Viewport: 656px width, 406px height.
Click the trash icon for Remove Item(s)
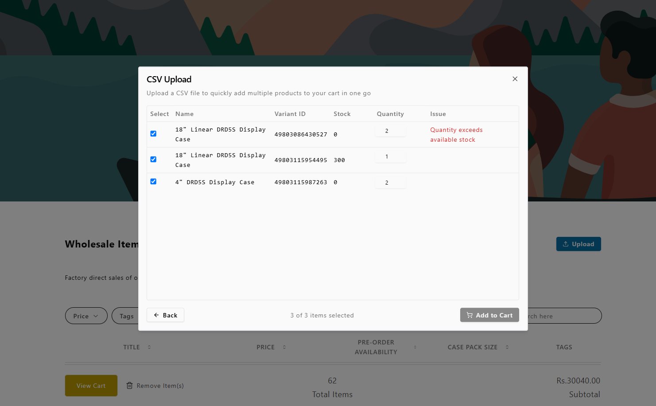(x=129, y=386)
